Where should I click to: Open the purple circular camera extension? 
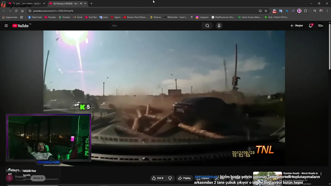(299, 11)
